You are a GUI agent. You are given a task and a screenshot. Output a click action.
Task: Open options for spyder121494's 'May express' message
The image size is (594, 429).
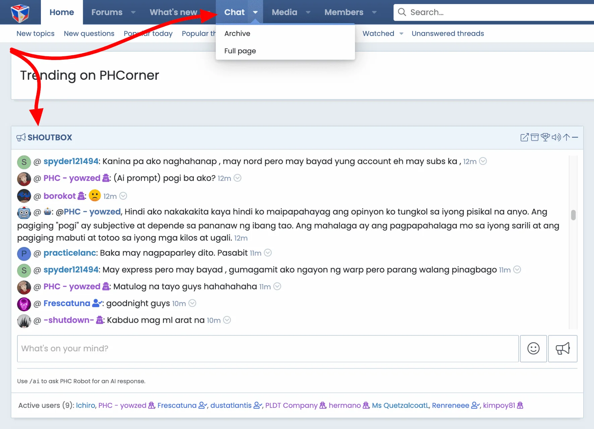[x=517, y=270]
